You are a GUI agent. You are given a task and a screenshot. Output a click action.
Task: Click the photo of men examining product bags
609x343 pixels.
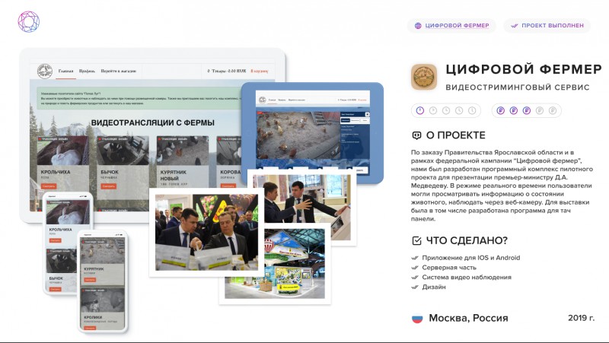point(206,233)
